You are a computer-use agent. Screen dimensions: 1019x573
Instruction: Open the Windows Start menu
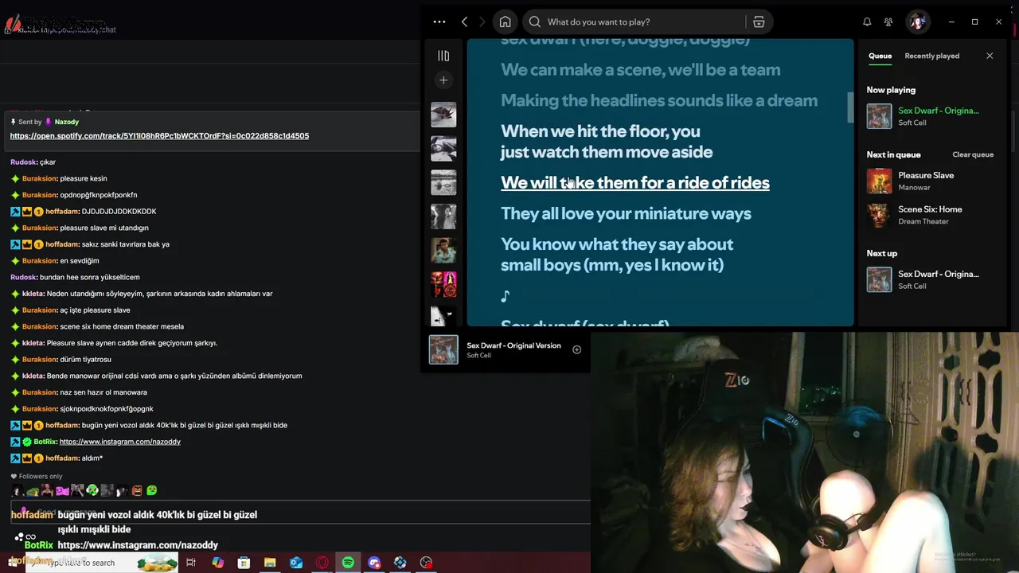point(12,562)
